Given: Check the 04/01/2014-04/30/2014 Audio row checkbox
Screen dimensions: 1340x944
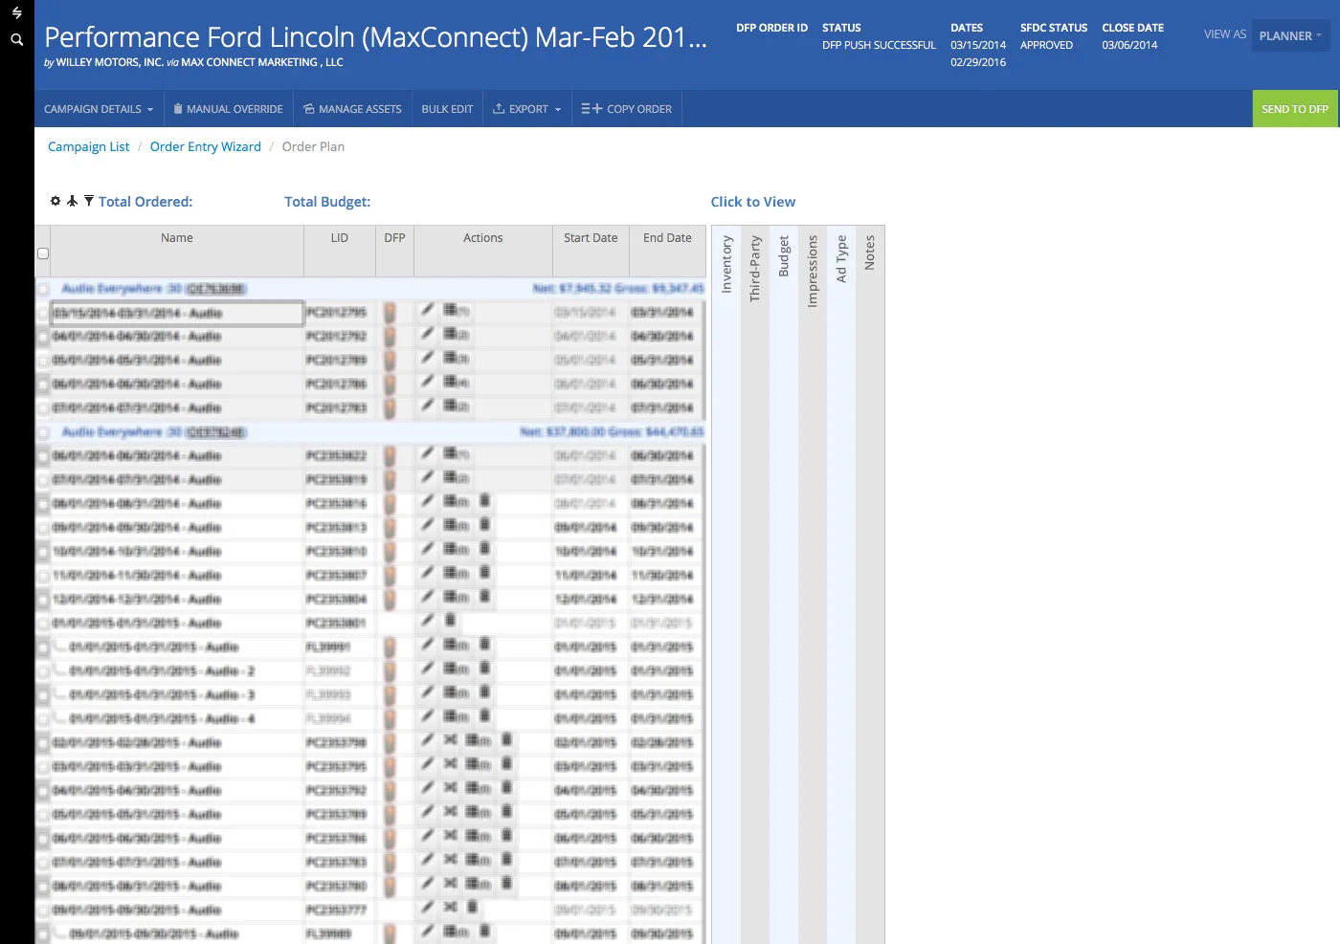Looking at the screenshot, I should pos(43,337).
